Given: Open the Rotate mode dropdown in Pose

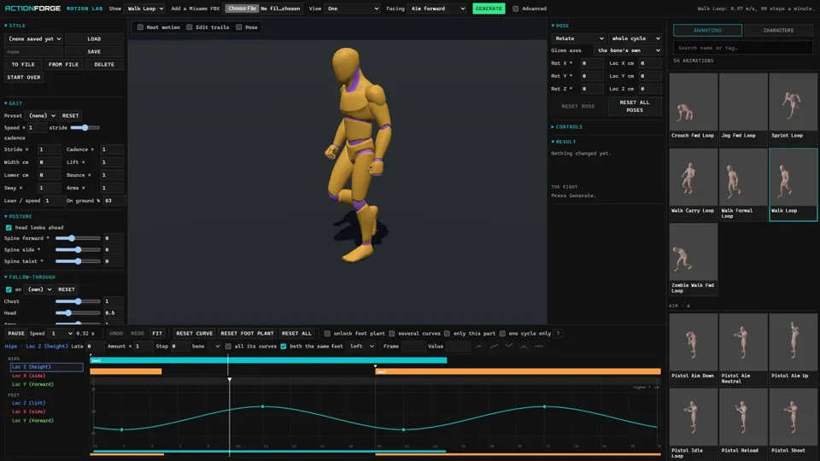Looking at the screenshot, I should (x=578, y=38).
